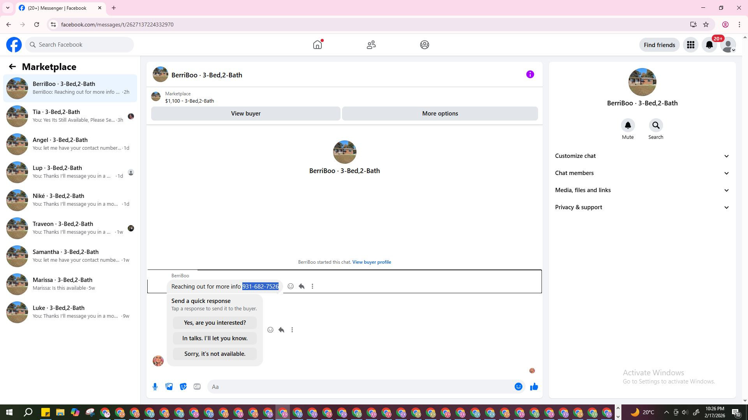
Task: Send a thumbs up like
Action: (534, 387)
